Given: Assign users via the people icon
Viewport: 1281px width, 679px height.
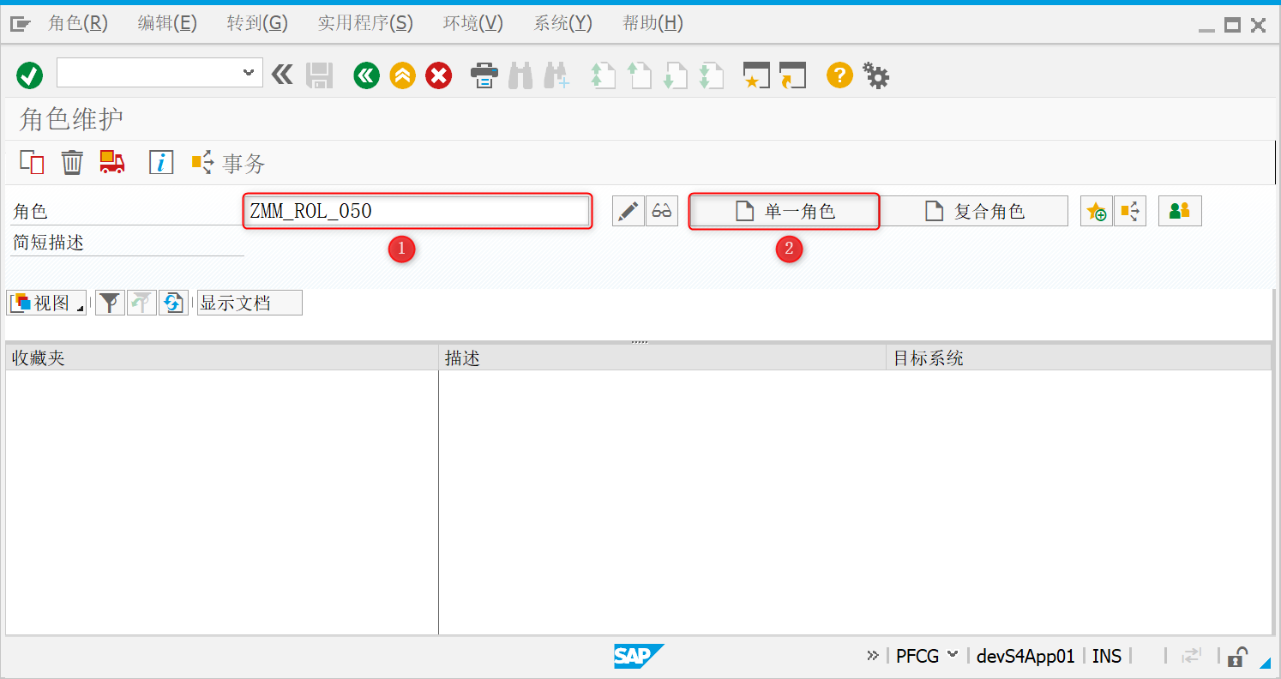Looking at the screenshot, I should click(x=1179, y=210).
